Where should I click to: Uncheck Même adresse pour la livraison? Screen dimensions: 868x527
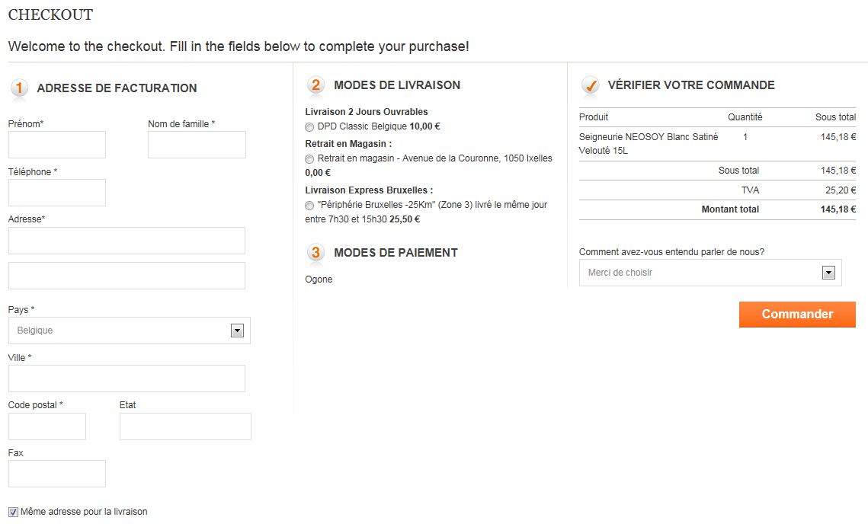pos(13,512)
